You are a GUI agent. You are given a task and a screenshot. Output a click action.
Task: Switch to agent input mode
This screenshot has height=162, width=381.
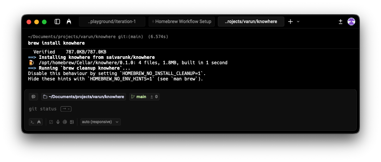coord(39,122)
